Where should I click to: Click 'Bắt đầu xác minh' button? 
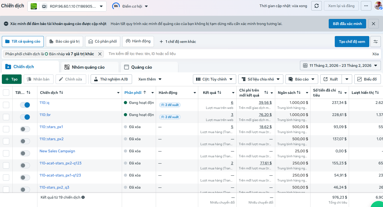coord(347,24)
